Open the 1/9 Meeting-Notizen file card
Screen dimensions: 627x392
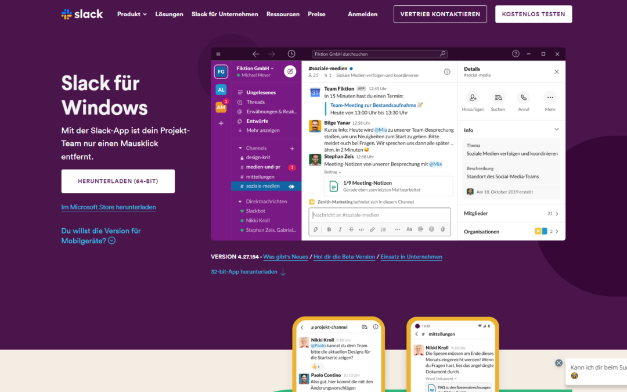tap(388, 186)
